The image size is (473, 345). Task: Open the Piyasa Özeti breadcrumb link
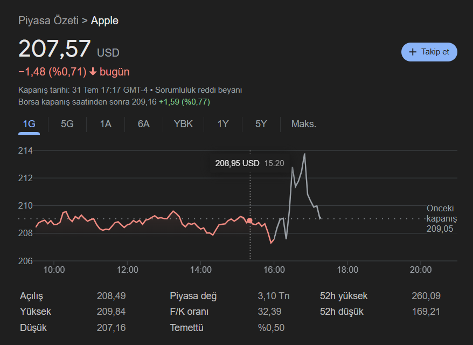point(48,20)
